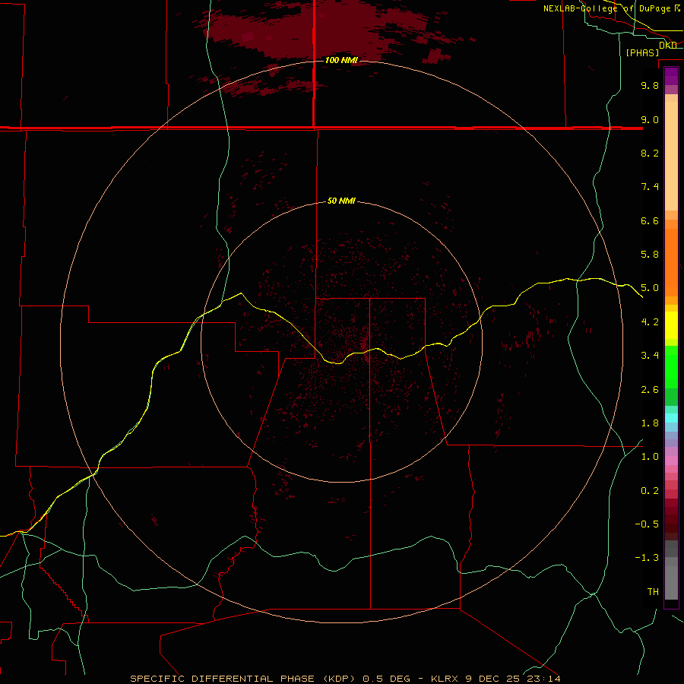Click the -1.3 color scale label

tap(647, 558)
